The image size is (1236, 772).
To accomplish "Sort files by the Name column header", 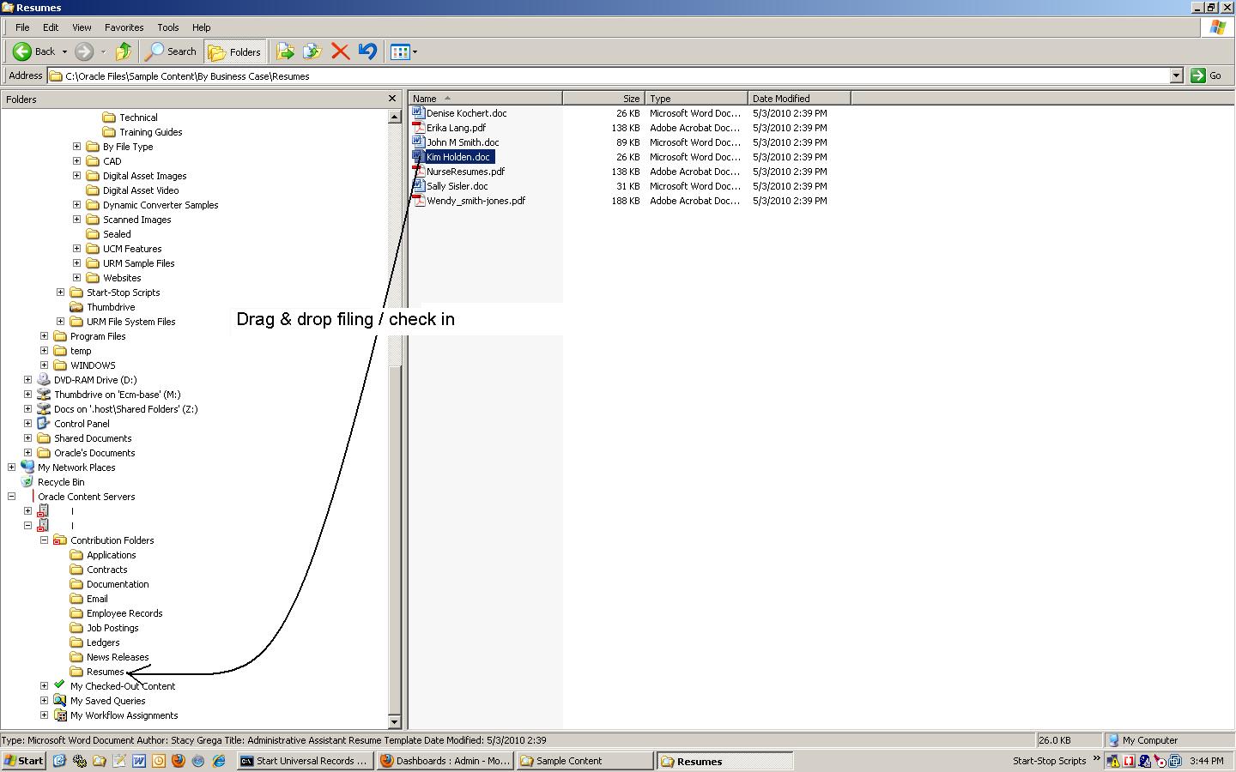I will [485, 99].
